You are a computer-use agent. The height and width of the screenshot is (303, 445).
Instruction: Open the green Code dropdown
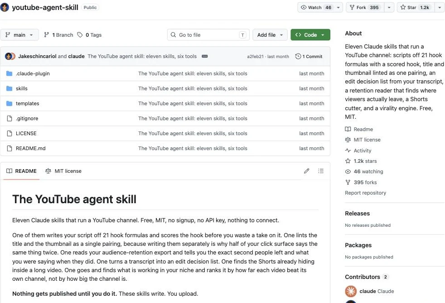[310, 35]
